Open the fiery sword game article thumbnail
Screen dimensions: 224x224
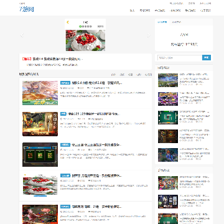tap(40, 124)
